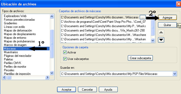This screenshot has width=181, height=94.
Task: Select folder path ending in \Corel_07
Action: (x=103, y=22)
